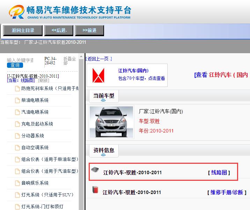Open tree item 充电及起动系统
This screenshot has height=210, width=250.
[x=37, y=124]
